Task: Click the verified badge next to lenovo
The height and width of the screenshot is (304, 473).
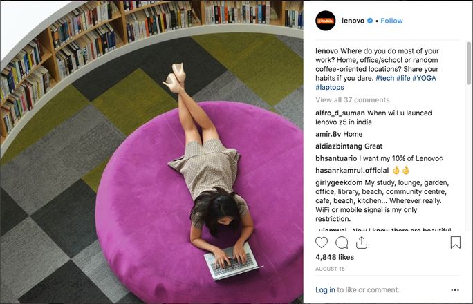Action: (370, 21)
